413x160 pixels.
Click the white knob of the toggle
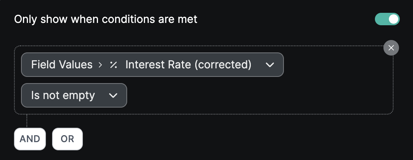click(394, 19)
